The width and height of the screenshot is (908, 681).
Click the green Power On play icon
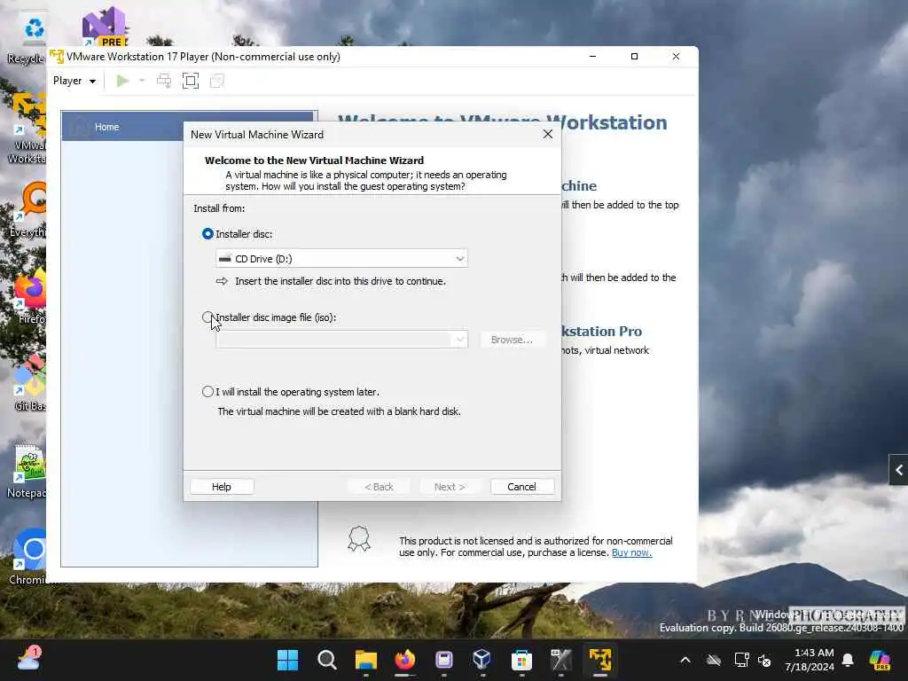[x=122, y=81]
